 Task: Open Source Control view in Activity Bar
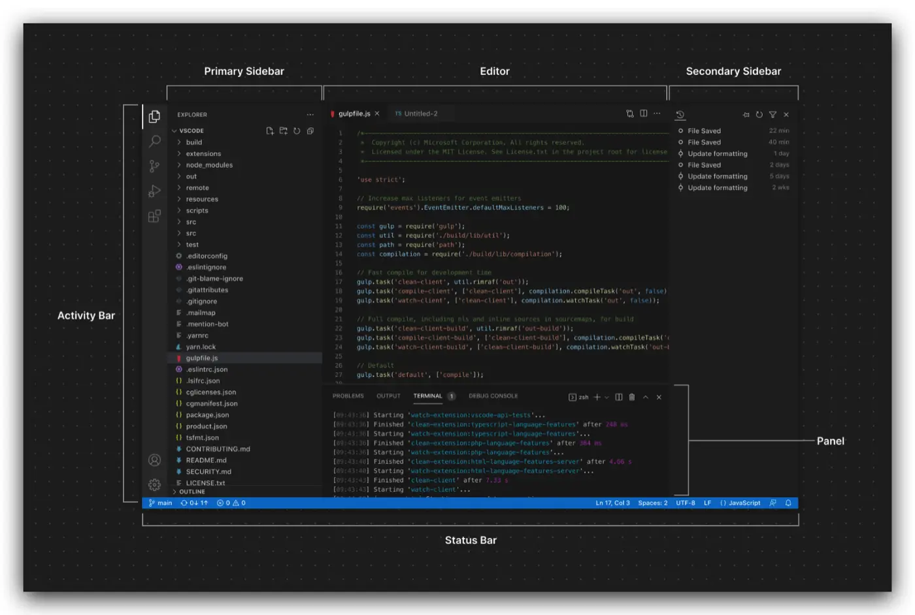(155, 166)
